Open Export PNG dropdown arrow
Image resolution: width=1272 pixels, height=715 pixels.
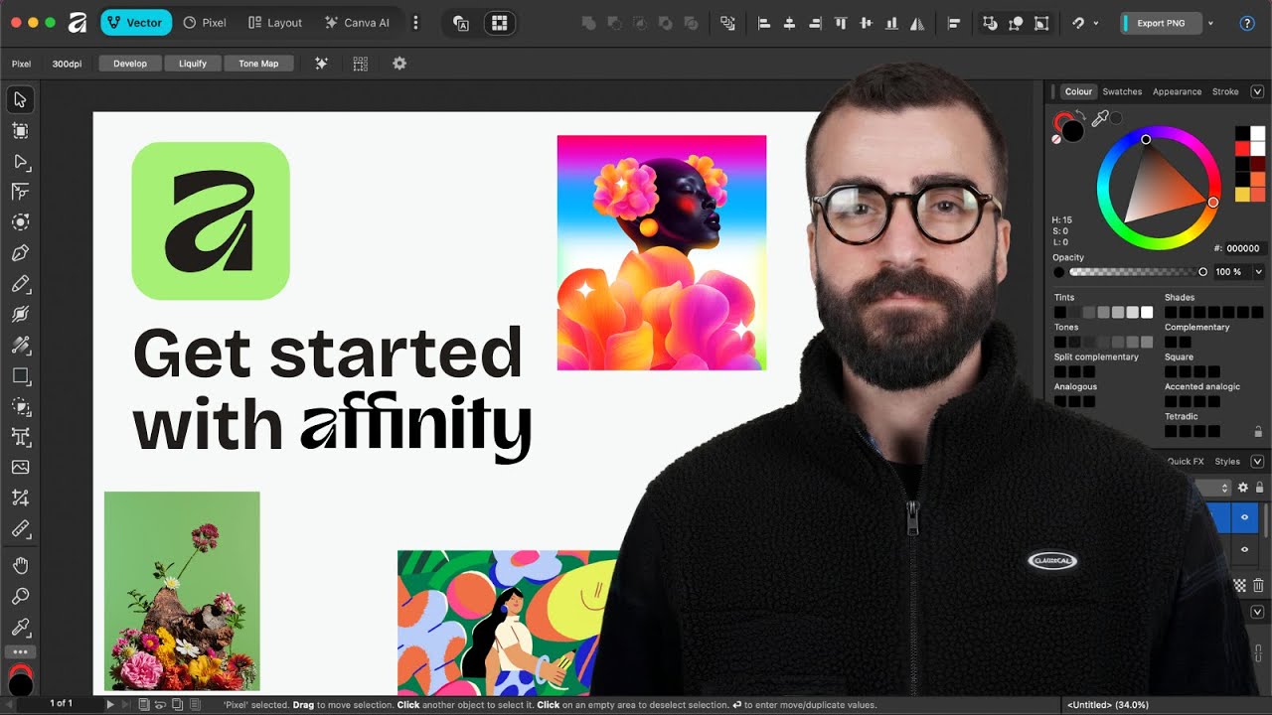[1210, 23]
